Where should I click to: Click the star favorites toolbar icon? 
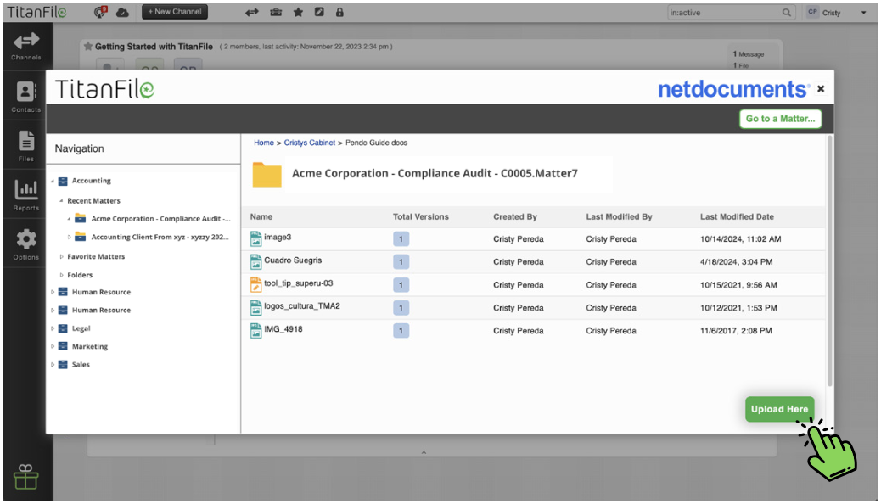(x=299, y=12)
